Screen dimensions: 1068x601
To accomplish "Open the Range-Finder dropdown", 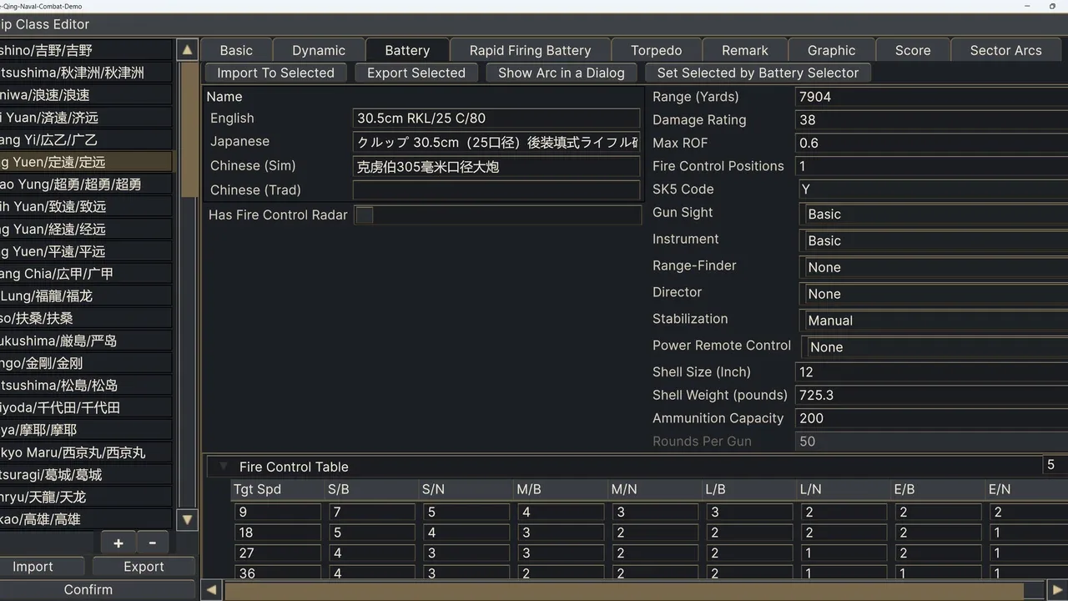I will tap(934, 268).
